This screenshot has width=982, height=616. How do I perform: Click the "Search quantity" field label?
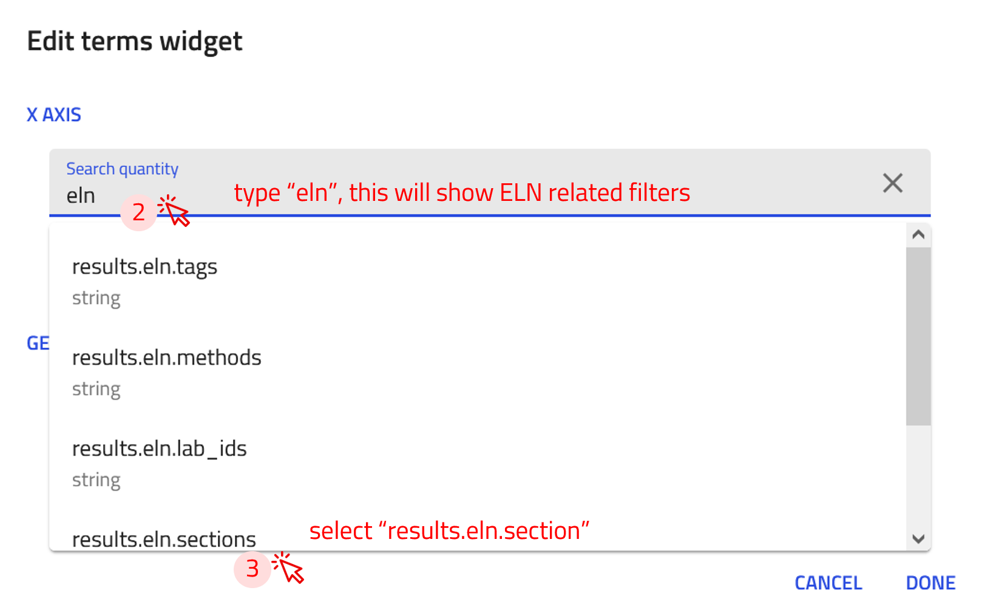coord(122,169)
